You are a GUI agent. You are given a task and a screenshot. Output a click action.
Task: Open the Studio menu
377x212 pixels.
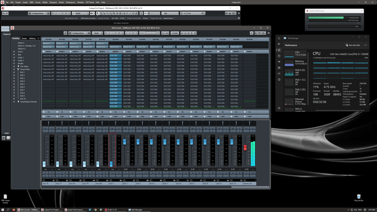coord(61,2)
